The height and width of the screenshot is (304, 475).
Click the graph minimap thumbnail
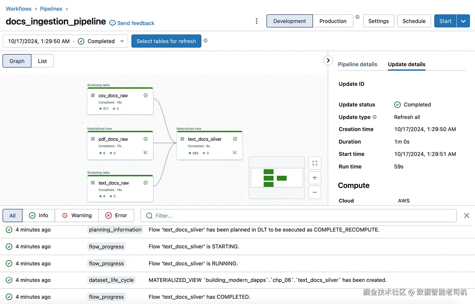pos(277,178)
